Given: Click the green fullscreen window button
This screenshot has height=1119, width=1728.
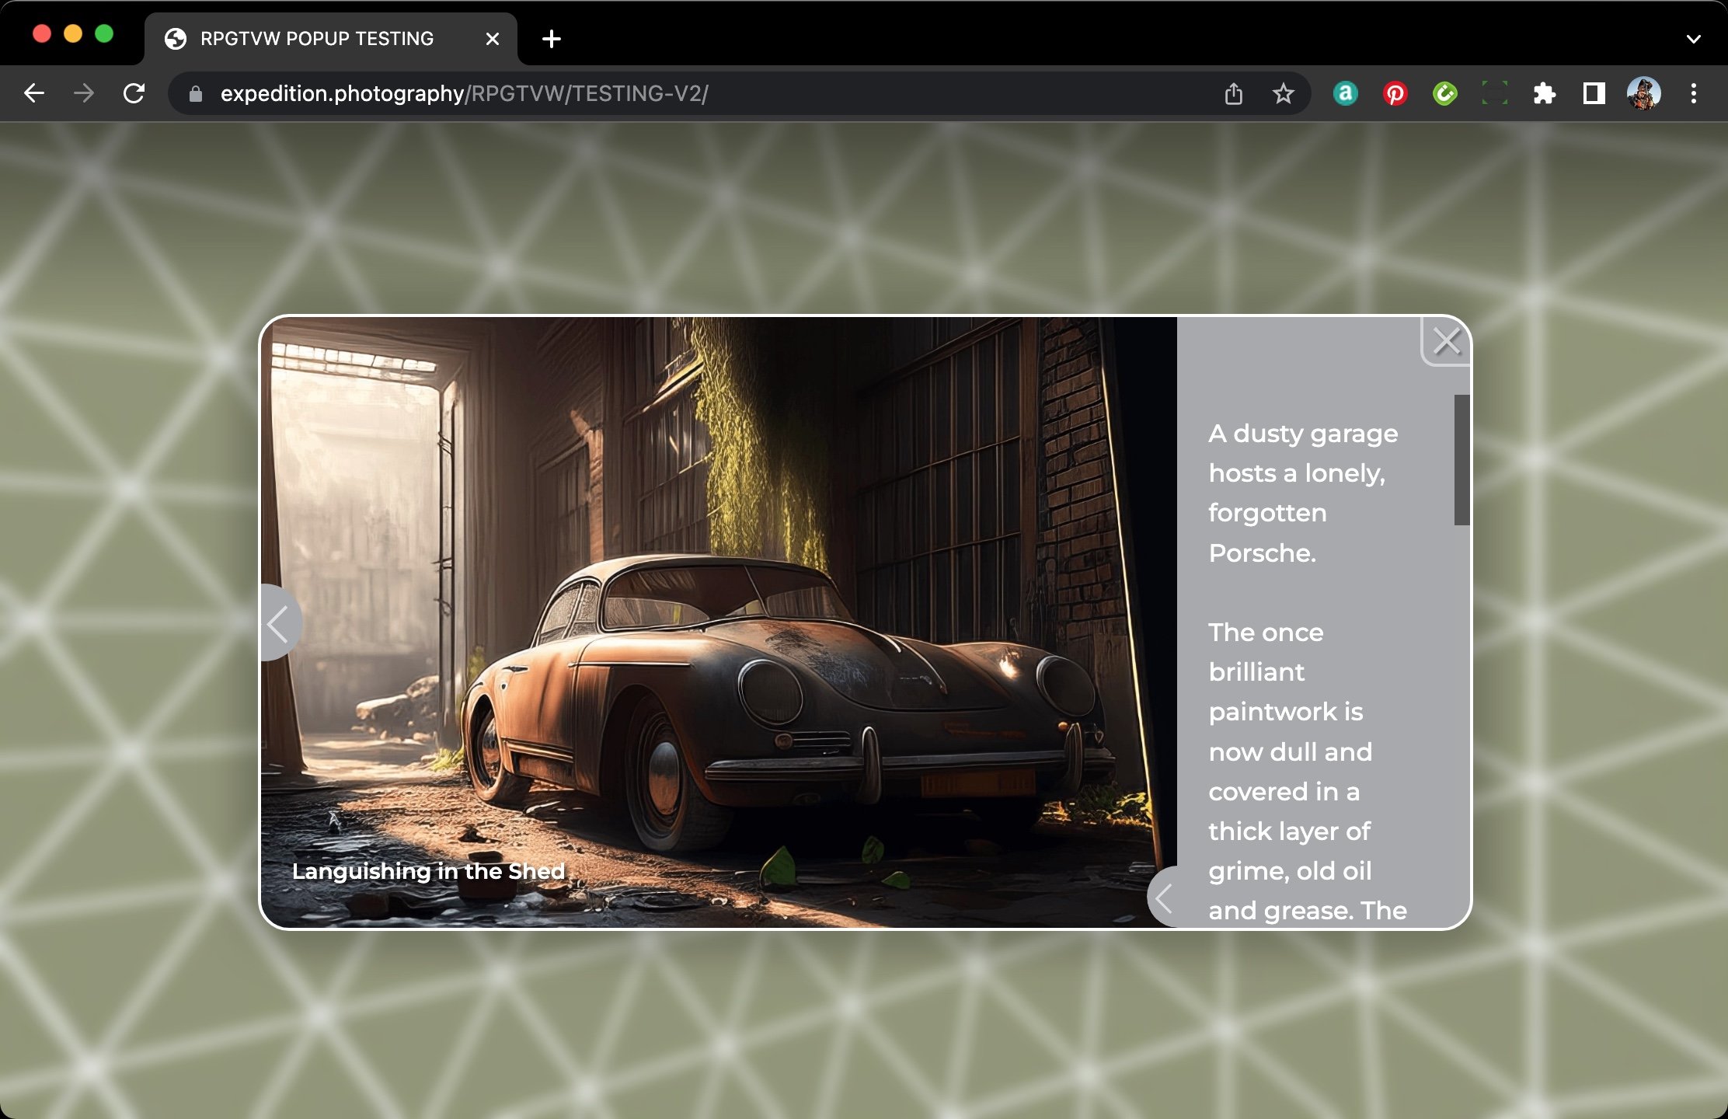Looking at the screenshot, I should pyautogui.click(x=104, y=34).
